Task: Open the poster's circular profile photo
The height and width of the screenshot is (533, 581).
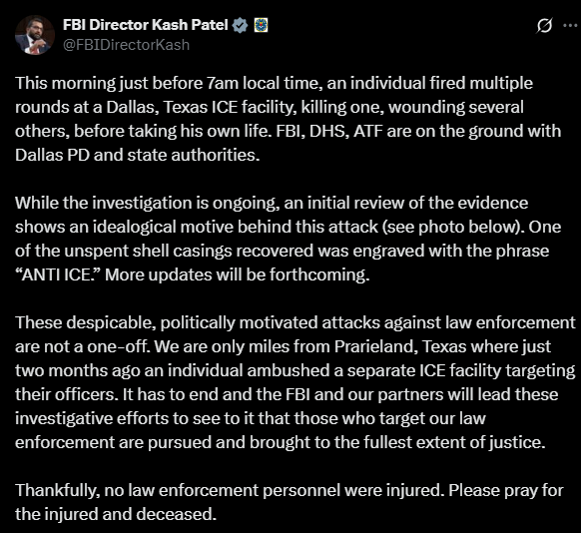Action: 35,35
